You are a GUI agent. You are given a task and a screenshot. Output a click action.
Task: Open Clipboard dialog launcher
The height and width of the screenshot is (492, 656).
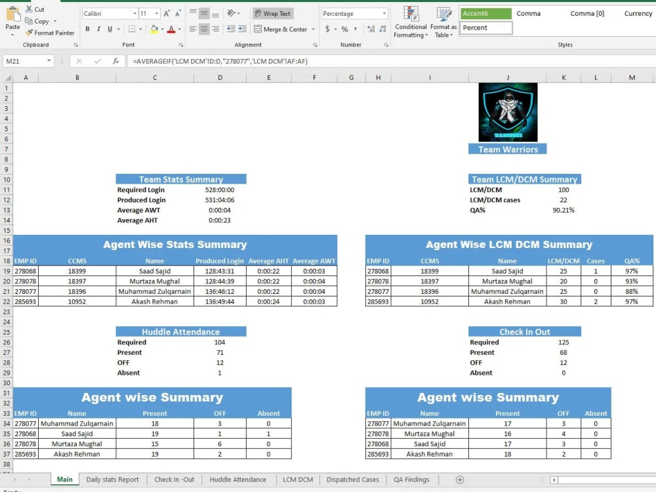coord(75,45)
